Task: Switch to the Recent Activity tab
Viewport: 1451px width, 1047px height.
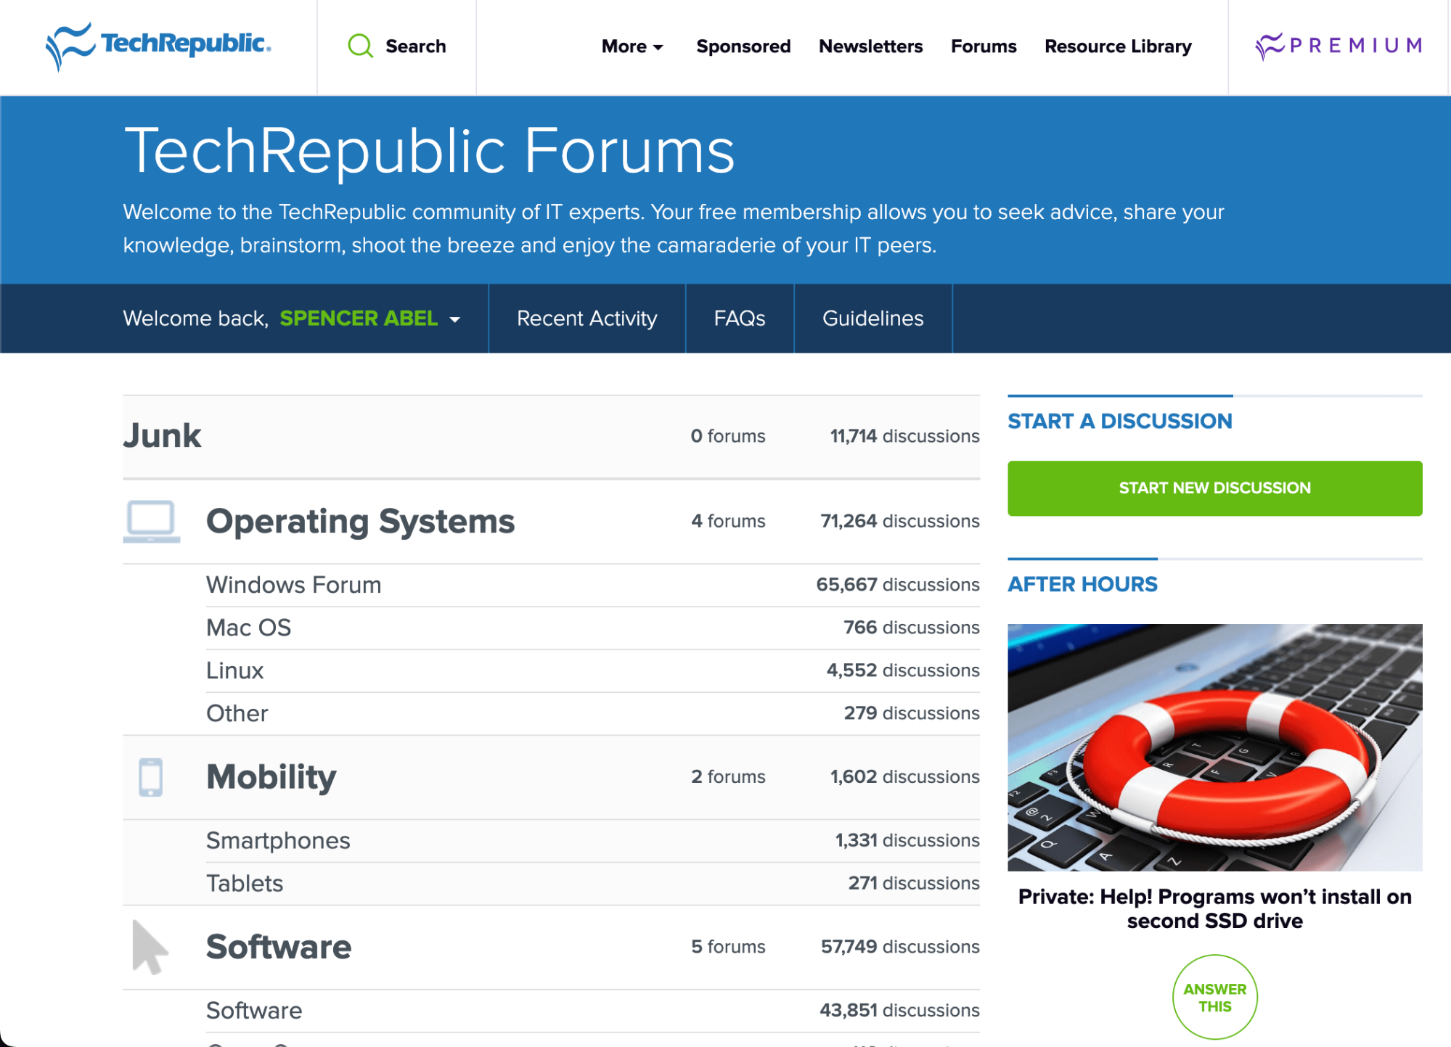Action: [587, 319]
